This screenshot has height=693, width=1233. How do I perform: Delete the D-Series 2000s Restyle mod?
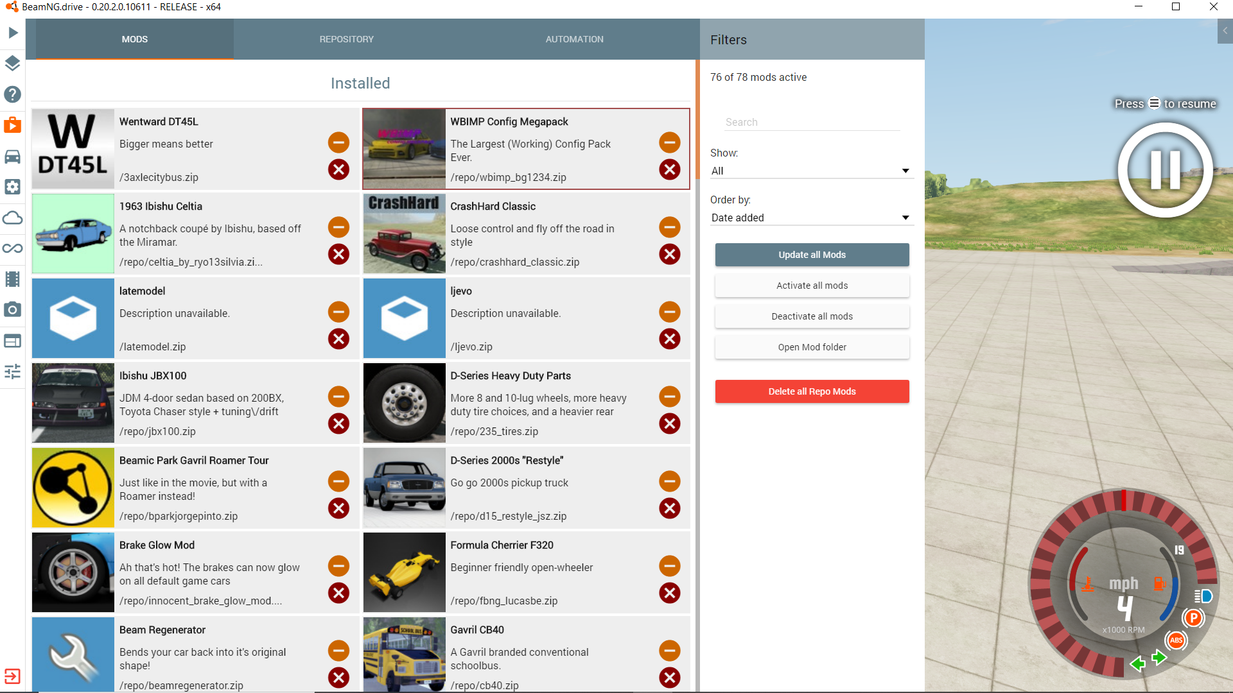[x=670, y=508]
